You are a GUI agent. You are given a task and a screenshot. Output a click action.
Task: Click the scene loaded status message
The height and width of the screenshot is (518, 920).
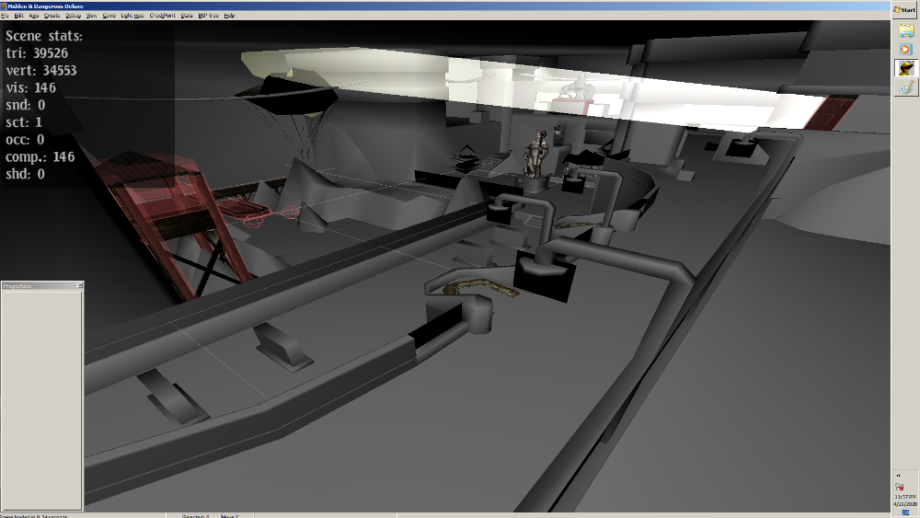point(82,515)
